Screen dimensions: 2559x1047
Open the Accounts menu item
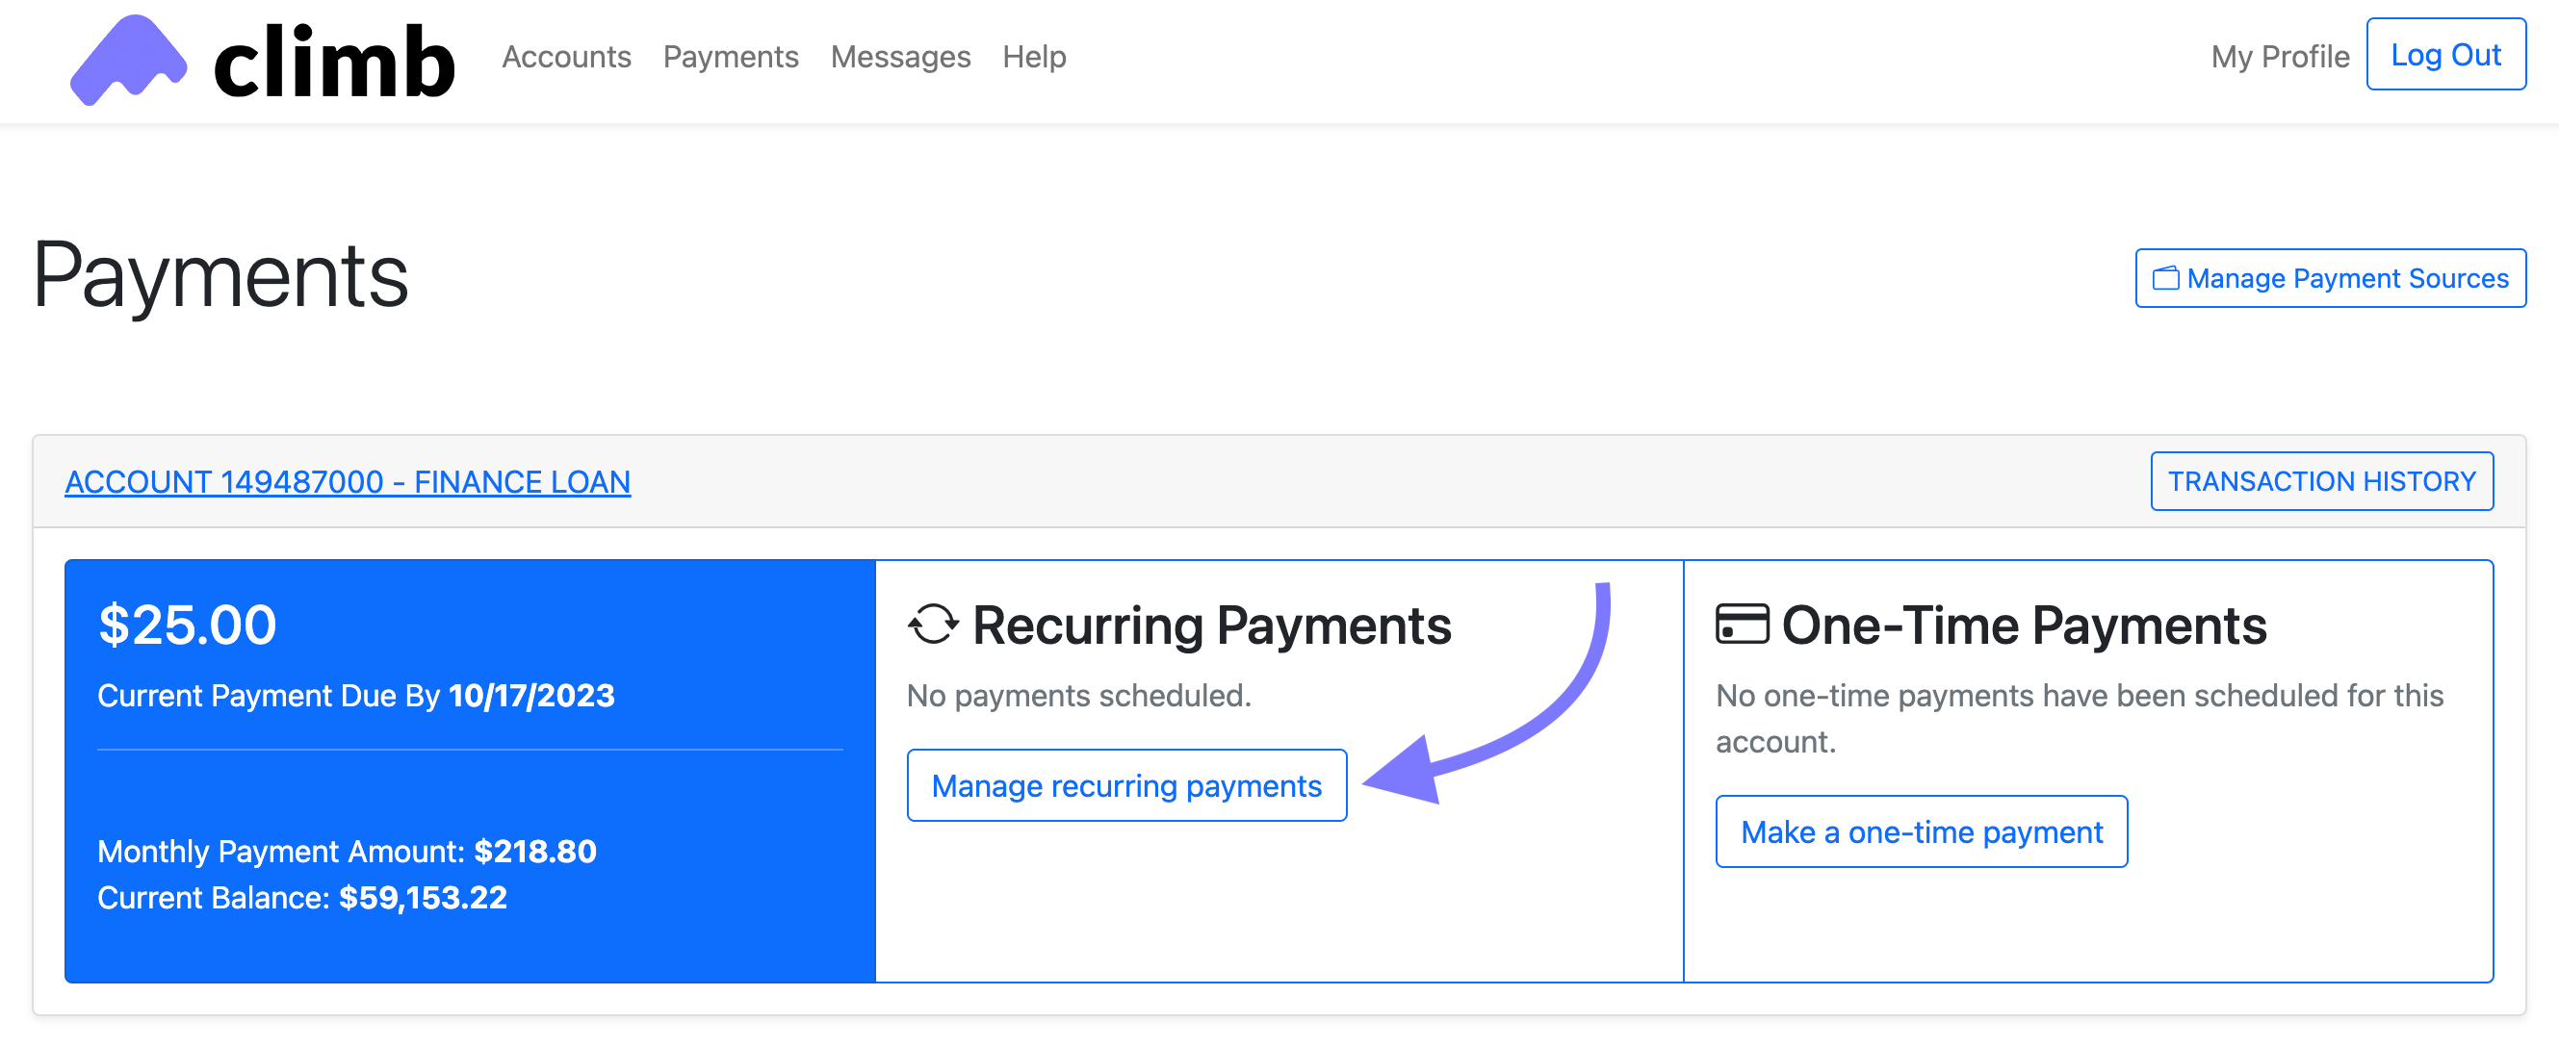[566, 57]
